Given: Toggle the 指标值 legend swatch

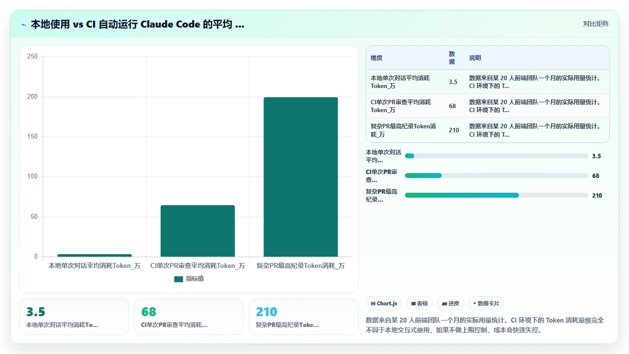Looking at the screenshot, I should 178,279.
